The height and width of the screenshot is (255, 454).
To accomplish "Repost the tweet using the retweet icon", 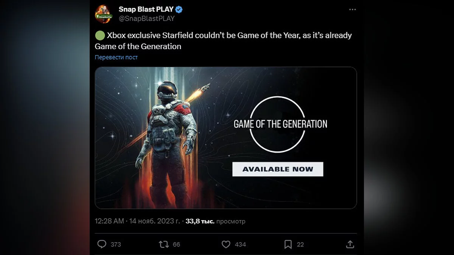I will (164, 244).
